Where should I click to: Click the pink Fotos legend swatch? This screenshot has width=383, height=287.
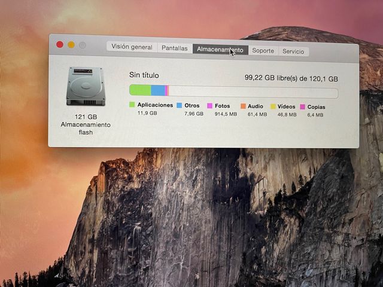[x=209, y=106]
